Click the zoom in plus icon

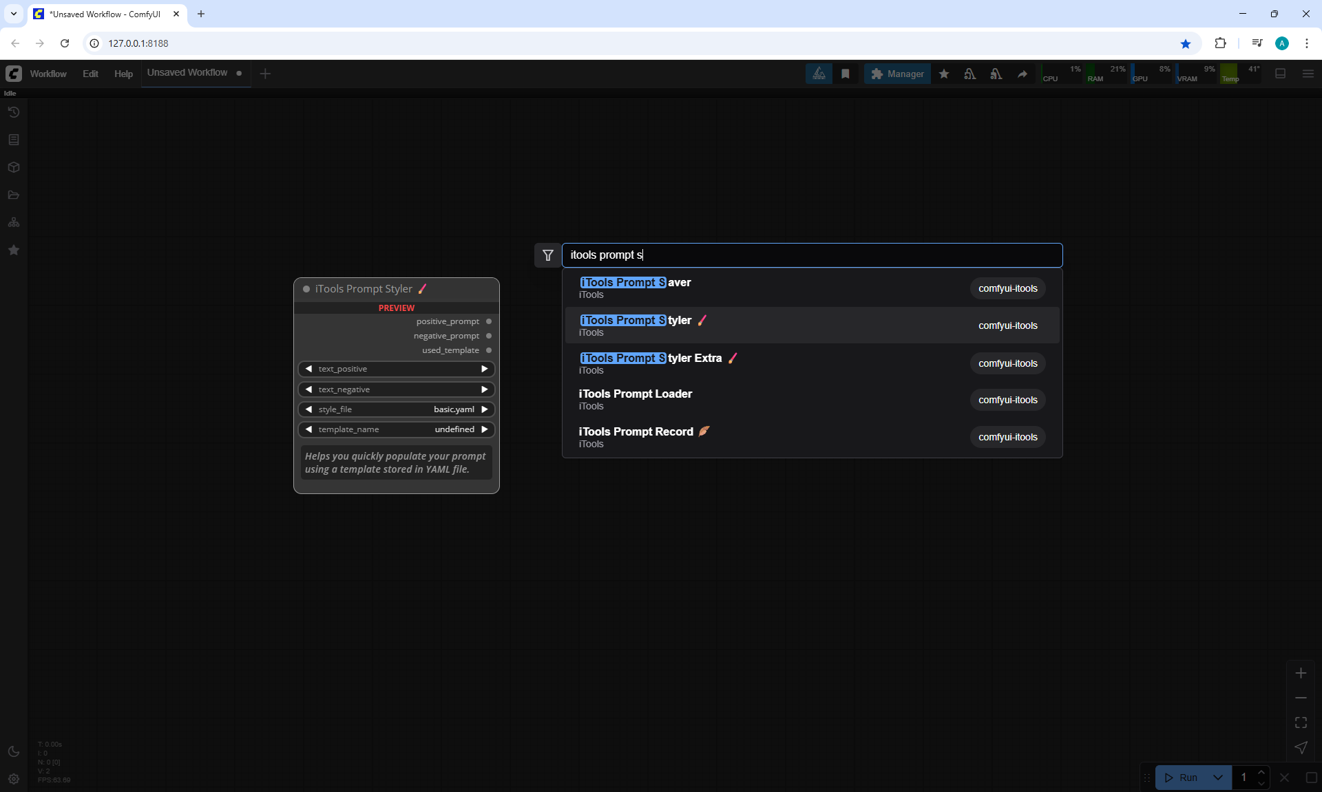point(1301,673)
